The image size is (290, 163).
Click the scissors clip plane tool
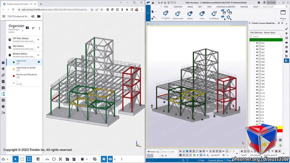(61, 159)
